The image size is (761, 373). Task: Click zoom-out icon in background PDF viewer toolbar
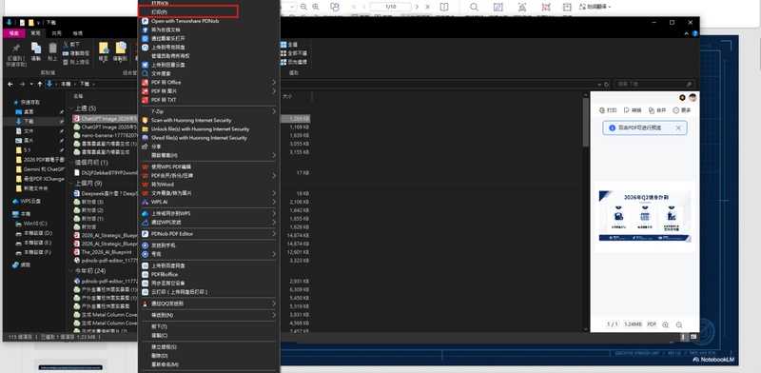(303, 7)
